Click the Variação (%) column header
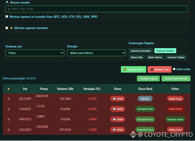Screen dimensions: 195x141 coord(92,89)
